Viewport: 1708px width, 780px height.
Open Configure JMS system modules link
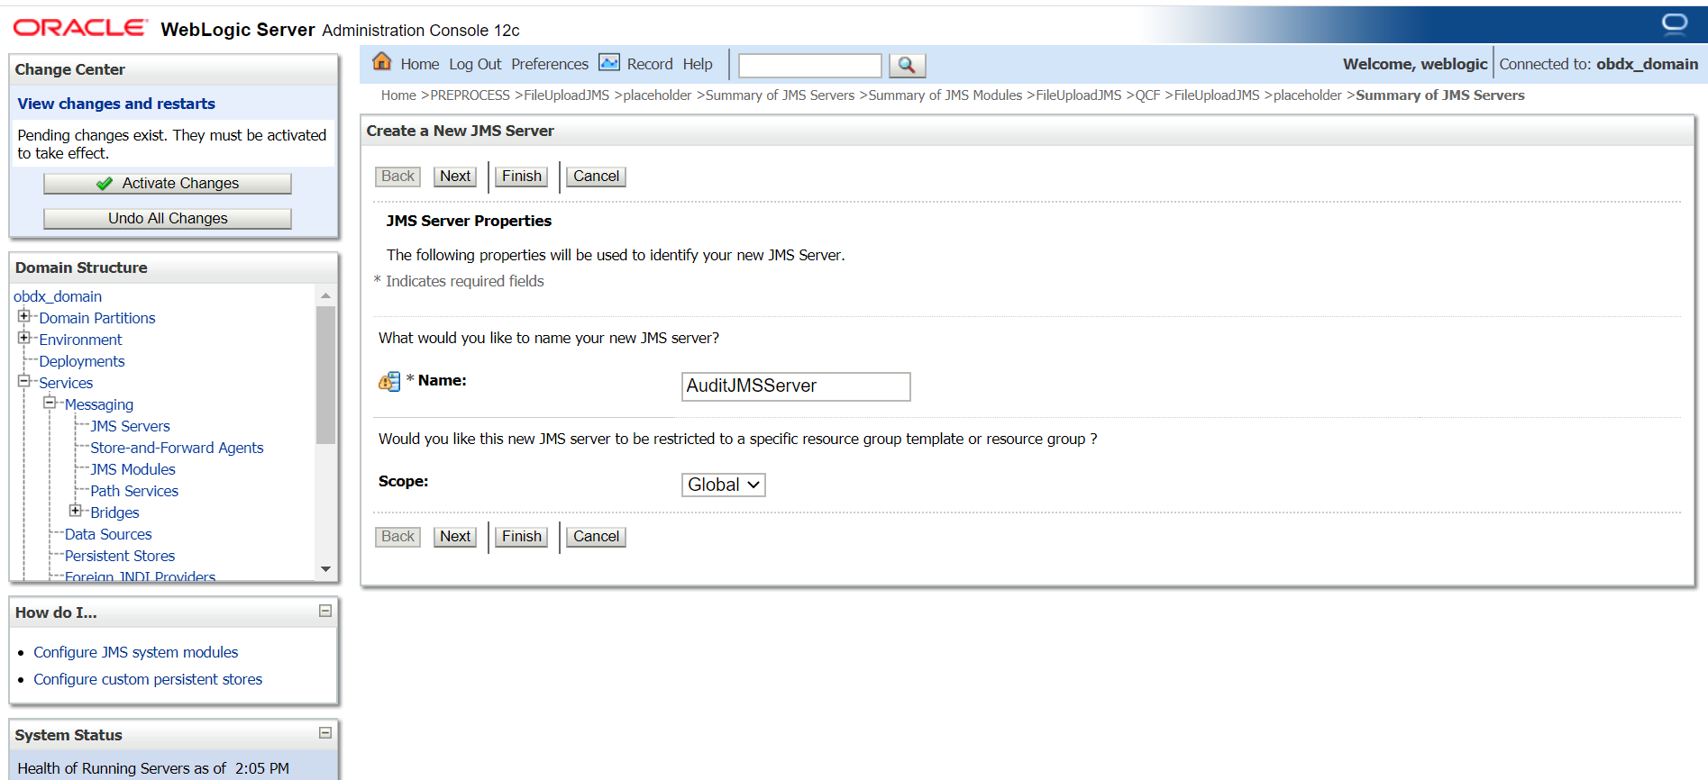[136, 652]
